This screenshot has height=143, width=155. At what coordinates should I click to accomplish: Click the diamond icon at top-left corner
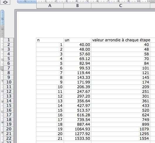(5, 2)
